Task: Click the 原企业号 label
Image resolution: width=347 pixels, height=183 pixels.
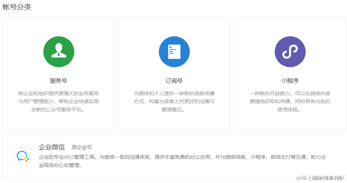Action: 82,147
